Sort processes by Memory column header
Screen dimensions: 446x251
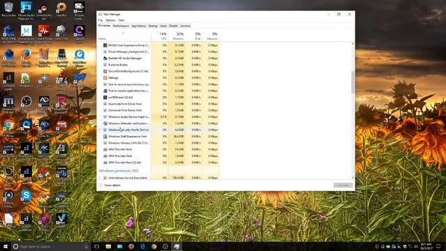click(176, 36)
